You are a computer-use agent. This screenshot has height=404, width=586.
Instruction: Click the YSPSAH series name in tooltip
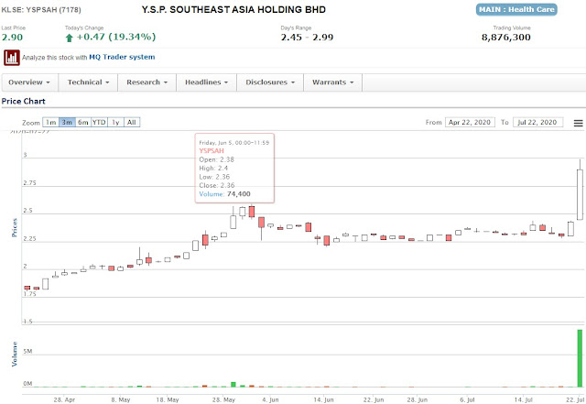212,151
